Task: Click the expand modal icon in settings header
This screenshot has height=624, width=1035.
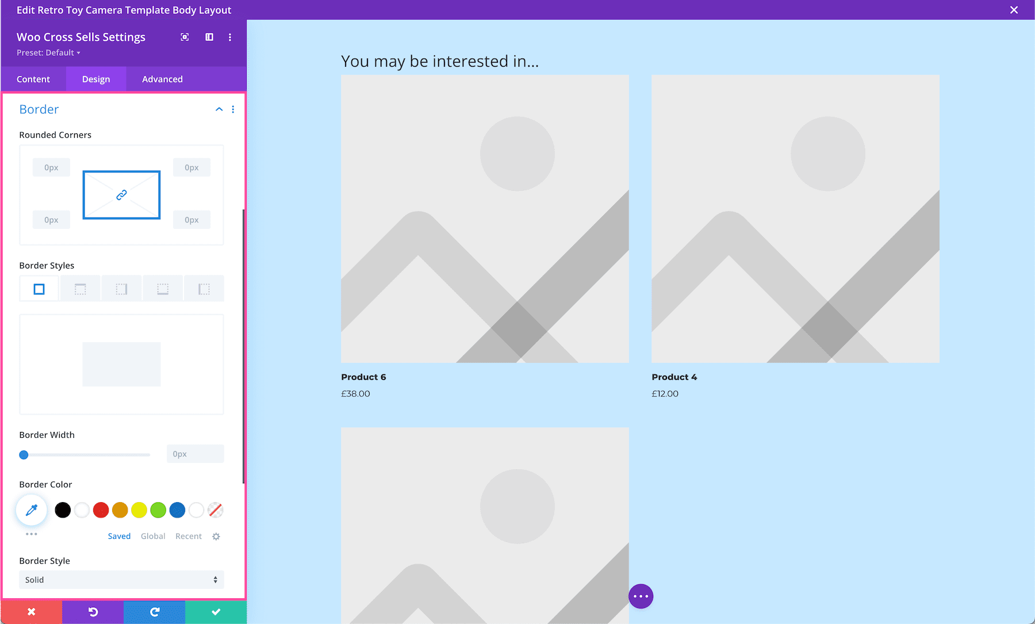Action: (185, 37)
